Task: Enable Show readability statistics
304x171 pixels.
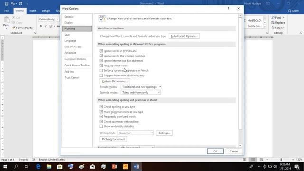Action: pyautogui.click(x=101, y=126)
